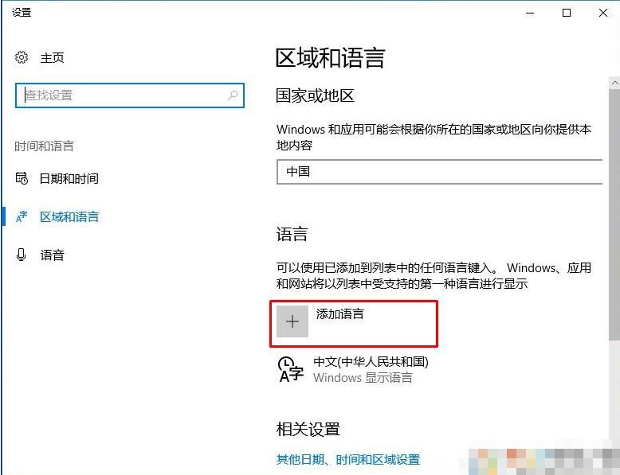Click the calendar clock icon beside 日期和时间
This screenshot has height=475, width=620.
click(x=22, y=178)
